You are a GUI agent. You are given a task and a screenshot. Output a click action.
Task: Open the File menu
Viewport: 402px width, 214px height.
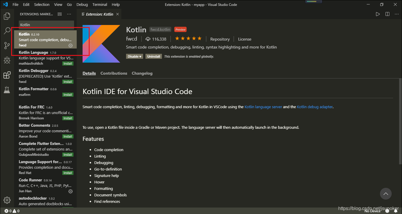click(x=16, y=4)
